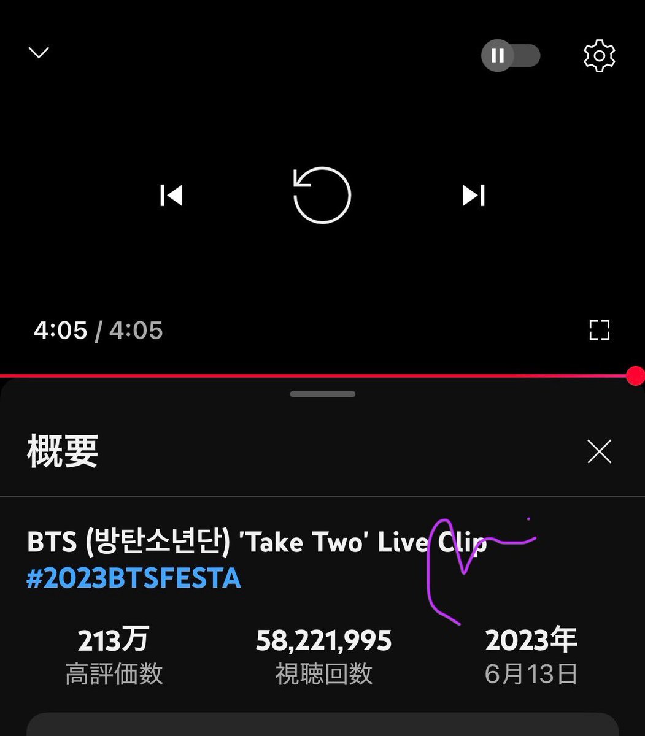Tap the gray drag handle above 概要
This screenshot has height=736, width=645.
[x=322, y=394]
